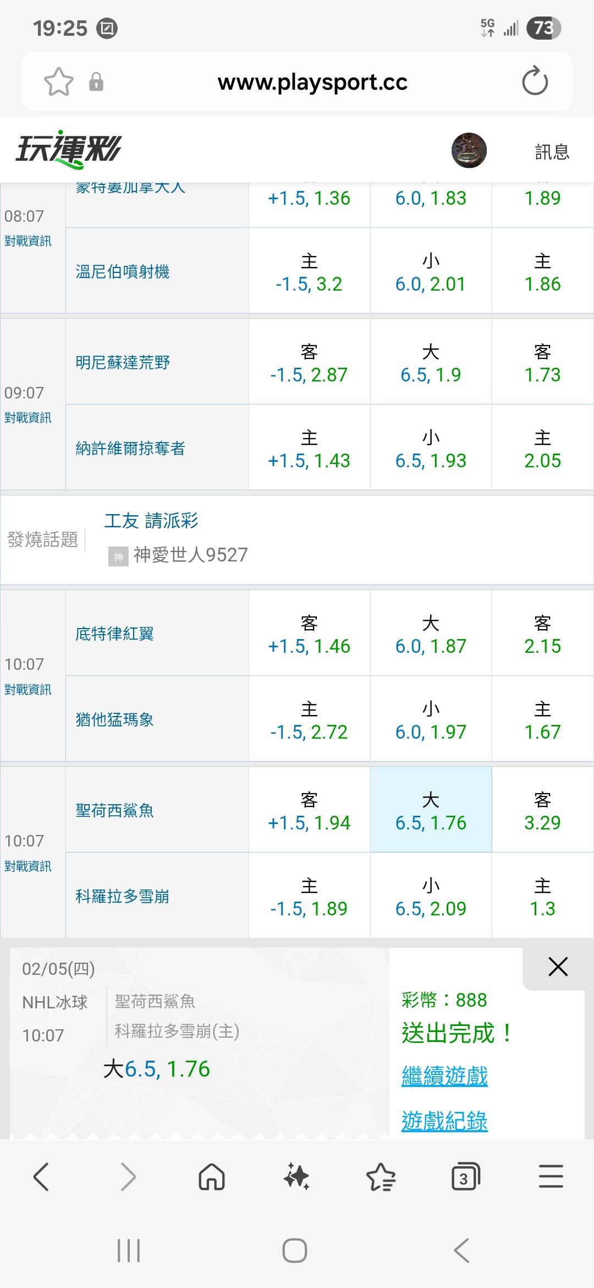Tap the www.playsport.cc address field

pyautogui.click(x=312, y=82)
